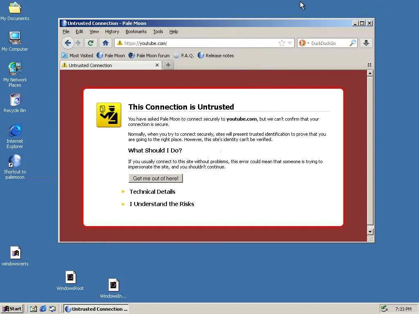This screenshot has width=419, height=314.
Task: Click the 7:33 PM taskbar clock
Action: pyautogui.click(x=403, y=309)
